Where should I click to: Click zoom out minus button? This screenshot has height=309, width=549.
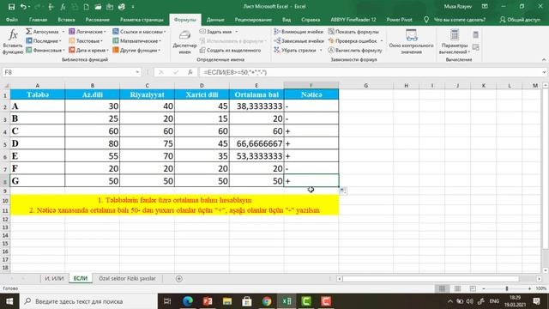[x=484, y=288]
